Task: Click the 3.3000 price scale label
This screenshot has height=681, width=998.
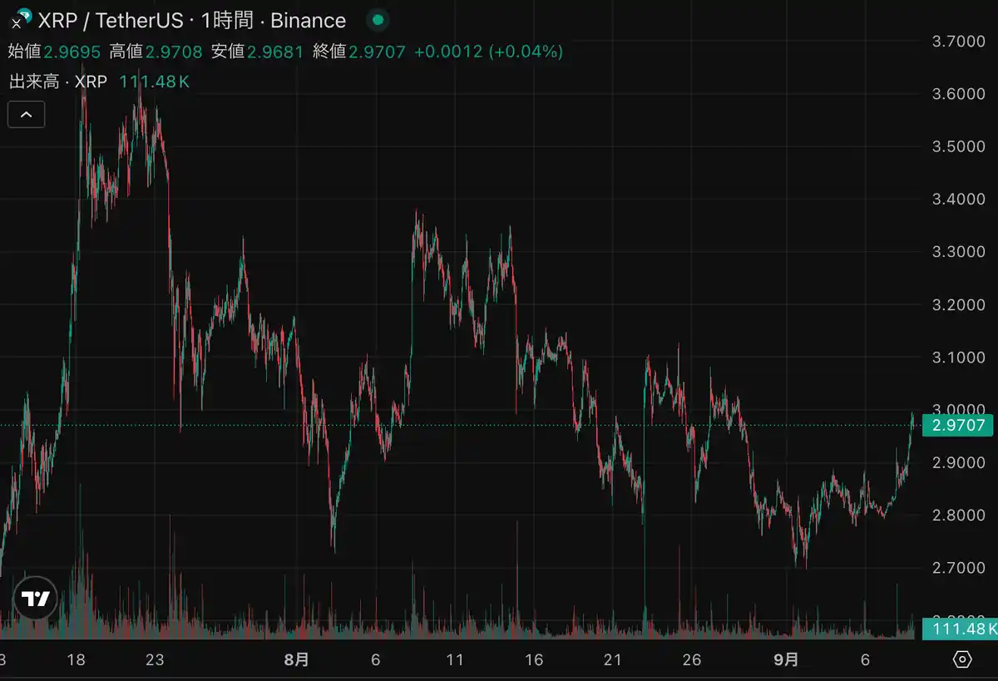Action: tap(959, 251)
